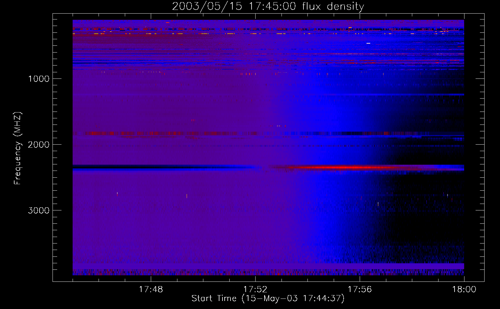Viewport: 500px width, 309px height.
Task: Click the 3000 frequency tick label
Action: [x=39, y=210]
